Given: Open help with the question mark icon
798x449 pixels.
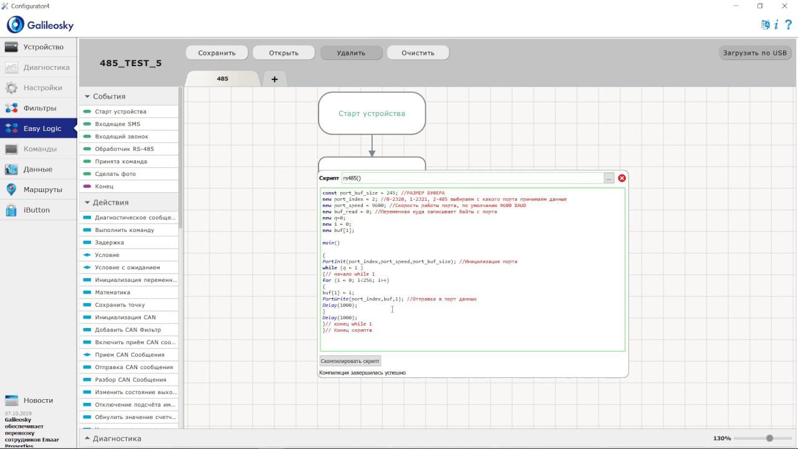Looking at the screenshot, I should pos(788,25).
